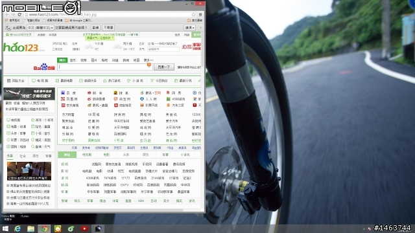Select 小游戏 in the category tab row
The width and height of the screenshot is (415, 233).
[x=185, y=155]
